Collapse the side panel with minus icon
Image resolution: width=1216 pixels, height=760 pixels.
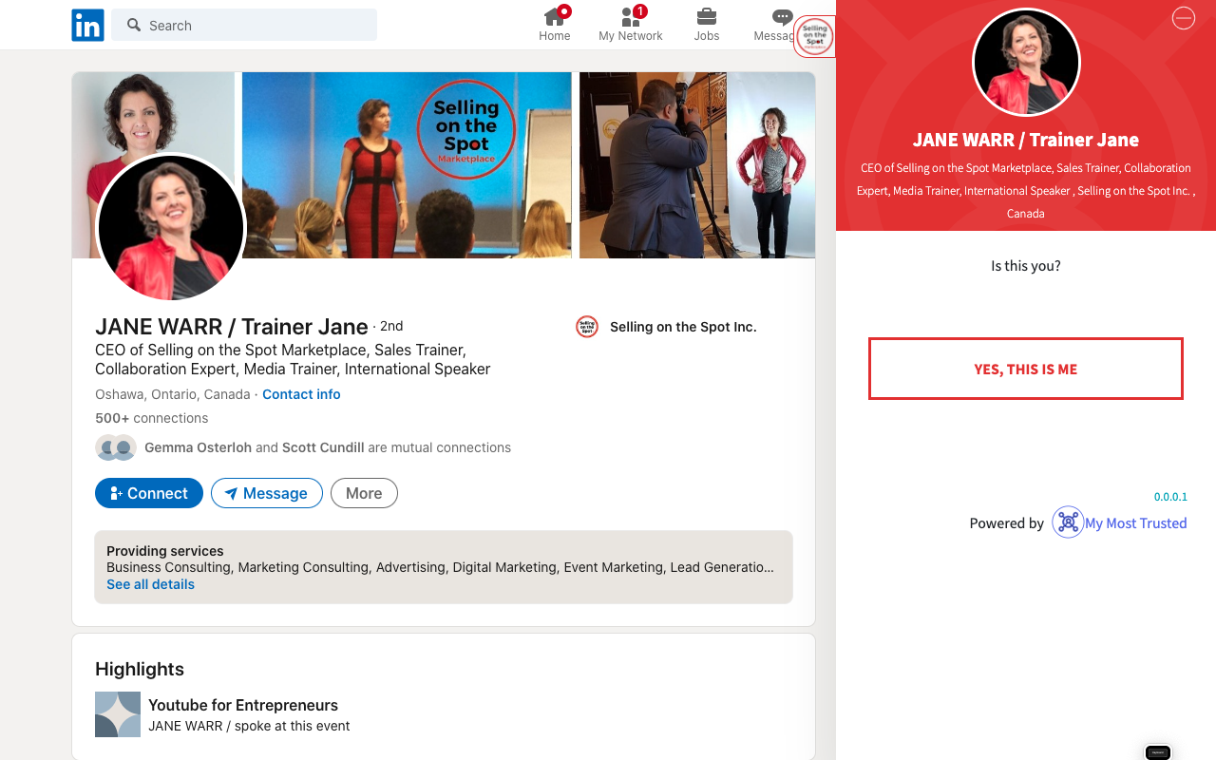tap(1184, 18)
